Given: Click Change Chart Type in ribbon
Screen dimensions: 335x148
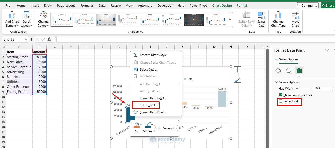Looking at the screenshot, I should click(x=278, y=19).
